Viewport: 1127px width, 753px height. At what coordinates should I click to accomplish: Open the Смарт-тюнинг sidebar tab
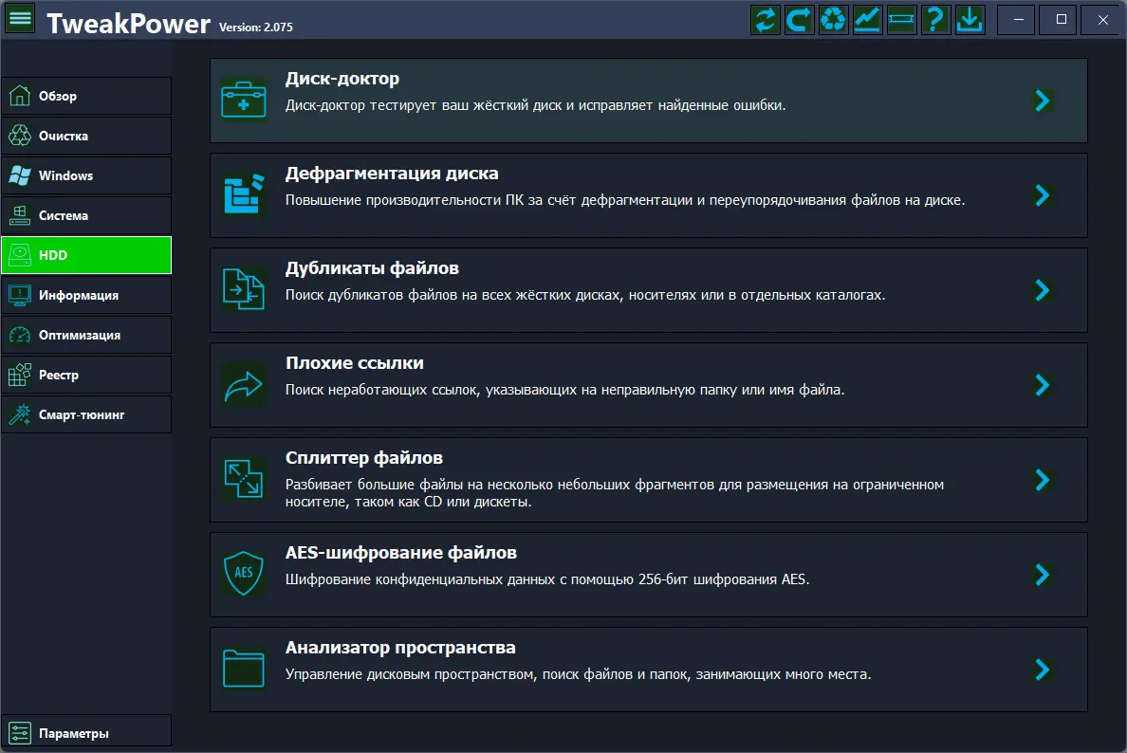tap(86, 414)
